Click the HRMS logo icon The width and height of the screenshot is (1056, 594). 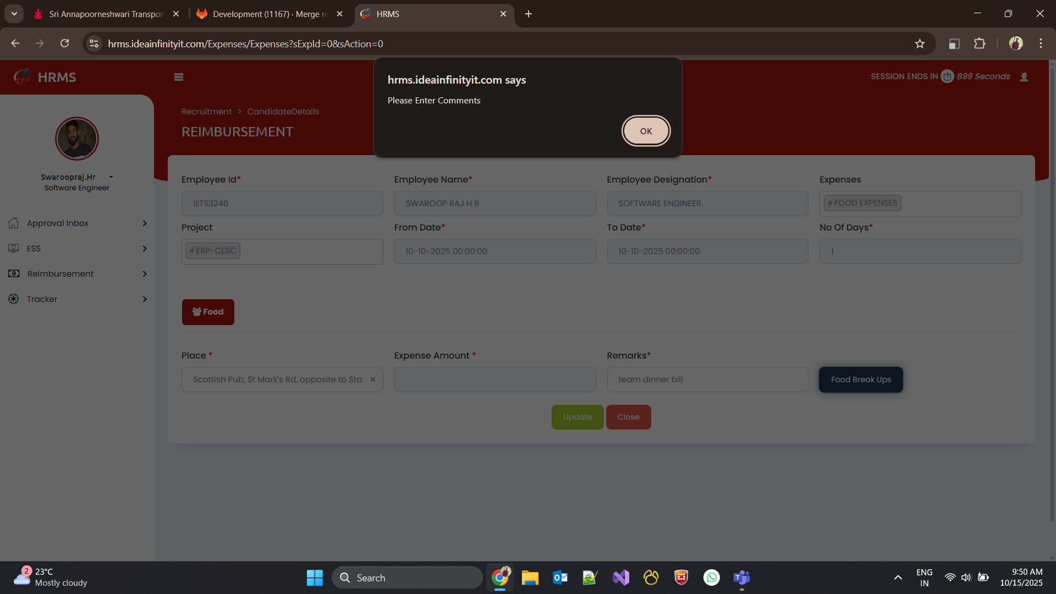pos(23,77)
